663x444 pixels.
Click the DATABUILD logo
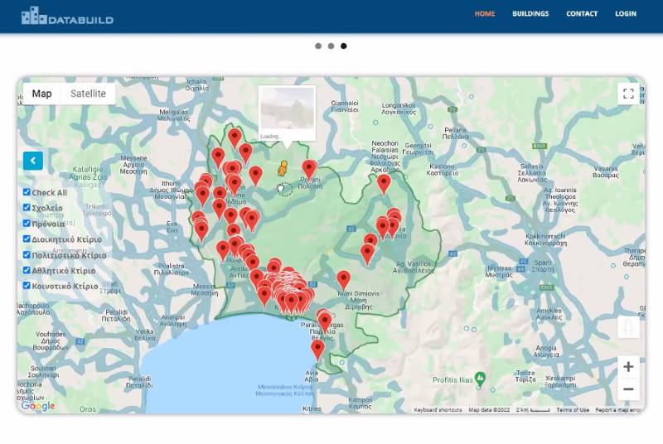(67, 15)
